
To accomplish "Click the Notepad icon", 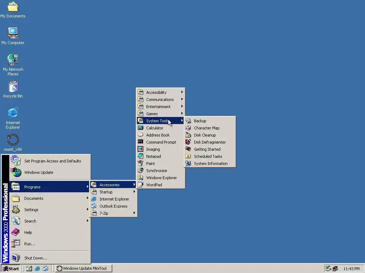I will pos(140,156).
